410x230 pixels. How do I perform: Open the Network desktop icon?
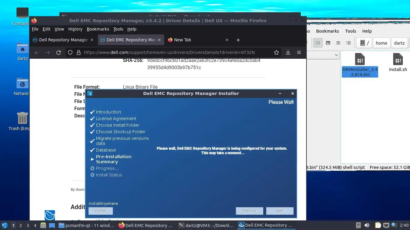point(22,86)
